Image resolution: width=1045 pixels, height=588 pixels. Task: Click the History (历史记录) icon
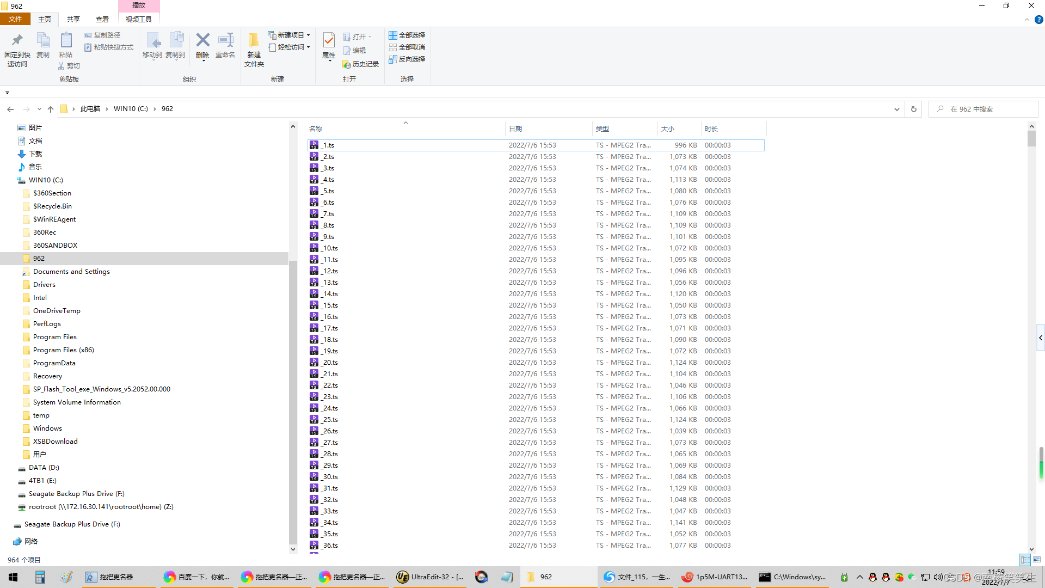[361, 64]
